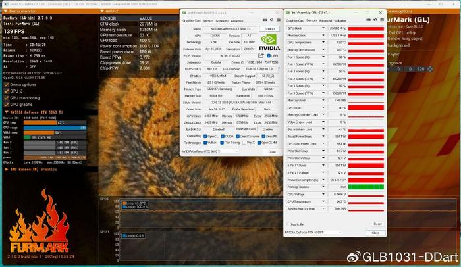Expand the AMD Radeon(TM) Graphics section

[x=7, y=170]
